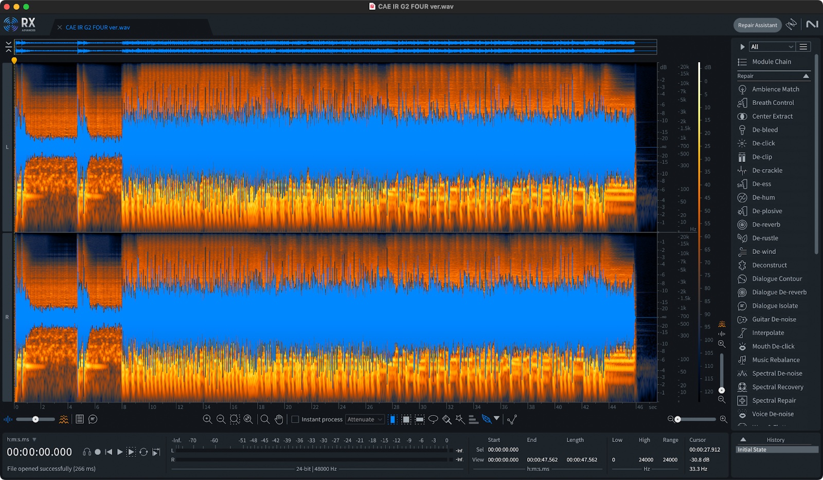Click the Repair Assistant button
823x480 pixels.
[757, 25]
